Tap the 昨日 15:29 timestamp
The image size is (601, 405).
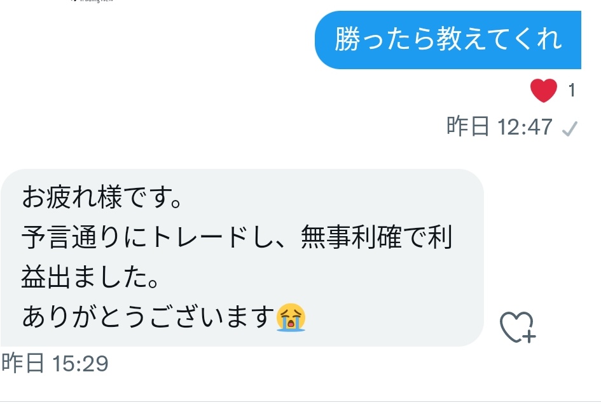(x=55, y=363)
